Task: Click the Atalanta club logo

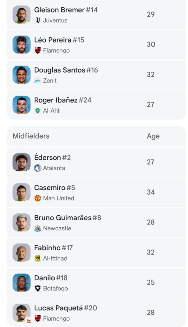Action: click(38, 168)
